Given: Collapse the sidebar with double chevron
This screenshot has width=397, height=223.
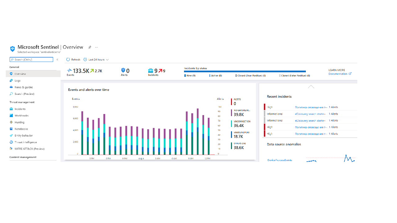Looking at the screenshot, I should 57,59.
